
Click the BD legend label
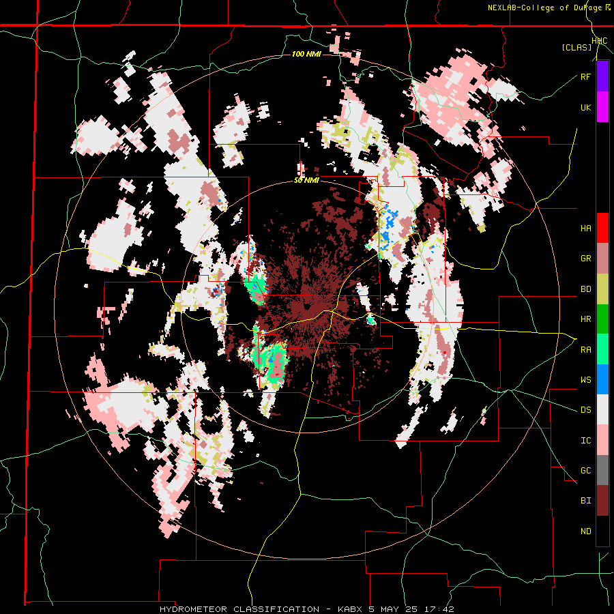click(585, 289)
